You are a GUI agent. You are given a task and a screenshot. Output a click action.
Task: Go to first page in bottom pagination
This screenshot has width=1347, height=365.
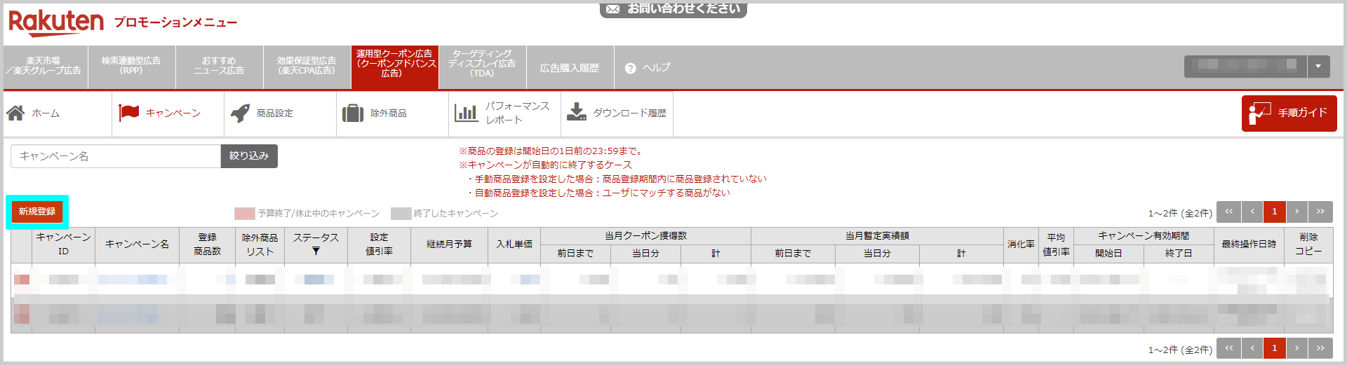coord(1228,348)
